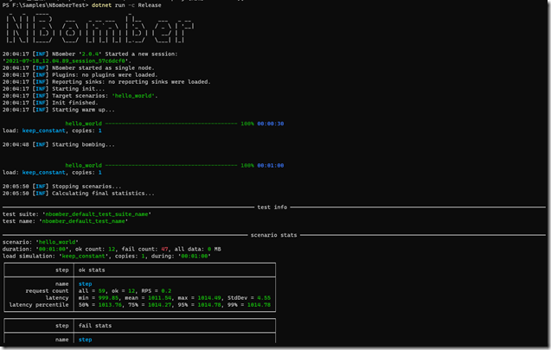Click 'NBomber started as single node.' log line
The width and height of the screenshot is (551, 350).
click(x=103, y=68)
